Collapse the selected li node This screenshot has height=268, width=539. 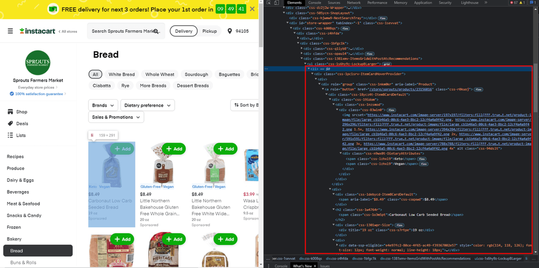coord(309,69)
